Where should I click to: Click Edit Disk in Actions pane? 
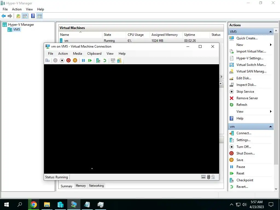pyautogui.click(x=244, y=78)
